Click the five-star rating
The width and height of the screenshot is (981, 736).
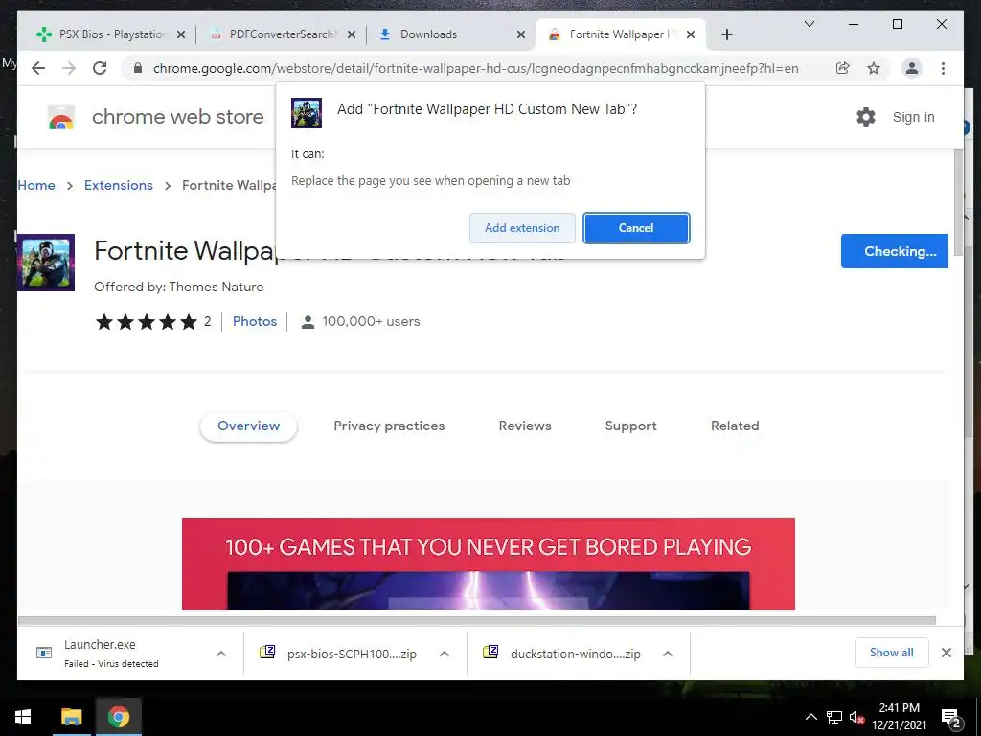(x=147, y=322)
